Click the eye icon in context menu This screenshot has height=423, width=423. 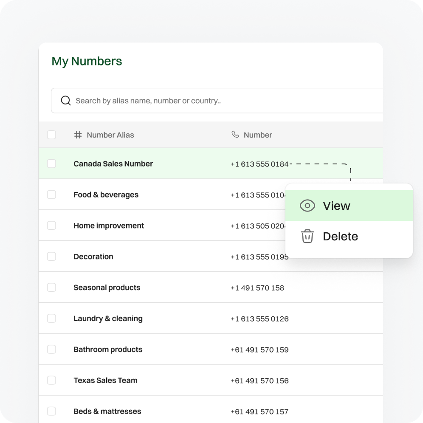coord(307,206)
